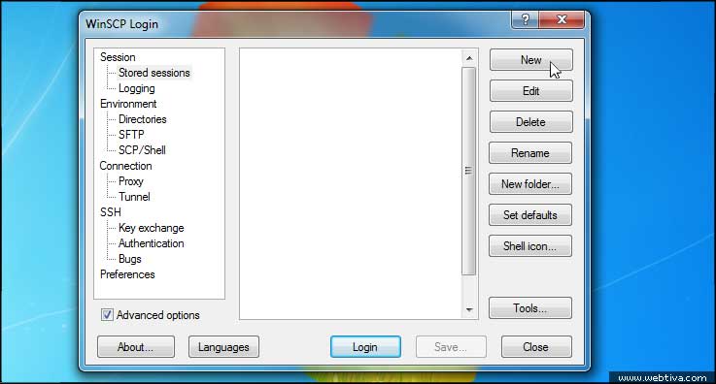Toggle the Advanced options checkbox
Viewport: 716px width, 384px height.
click(107, 315)
